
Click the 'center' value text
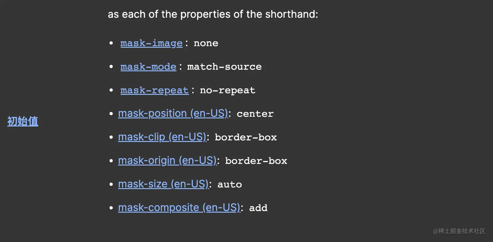click(255, 114)
